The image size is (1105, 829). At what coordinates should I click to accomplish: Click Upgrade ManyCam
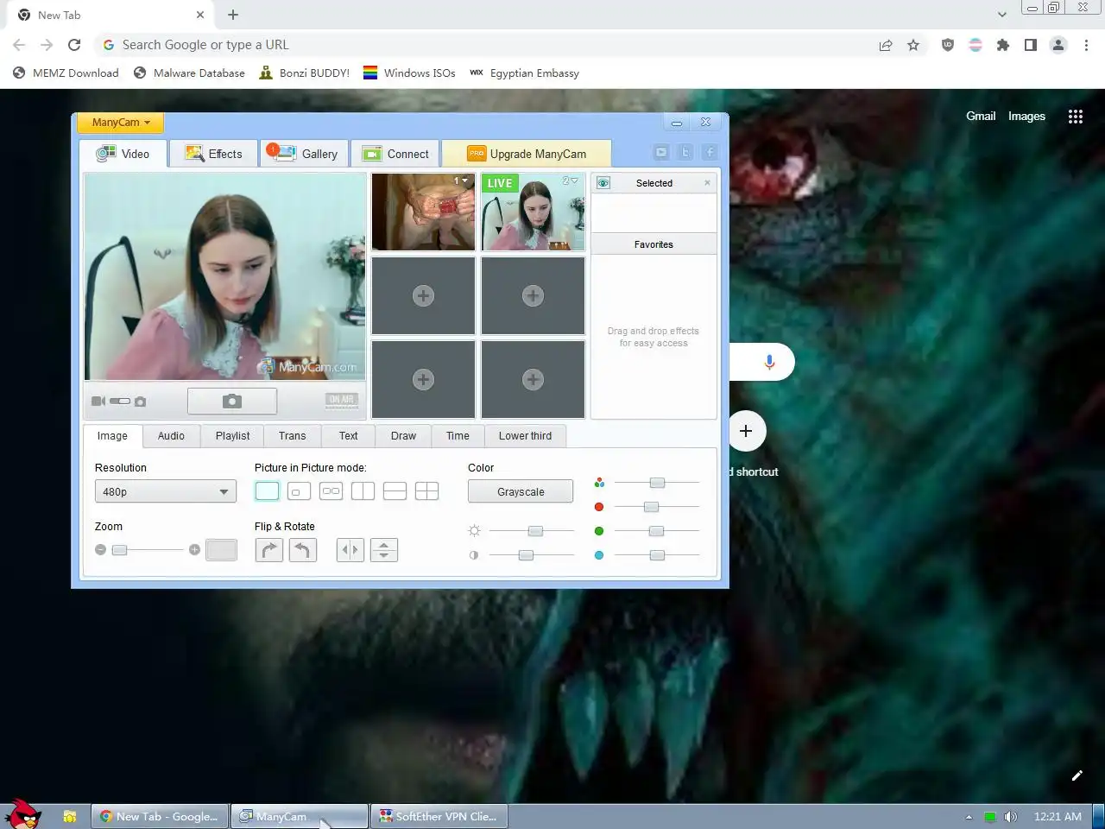click(x=527, y=154)
